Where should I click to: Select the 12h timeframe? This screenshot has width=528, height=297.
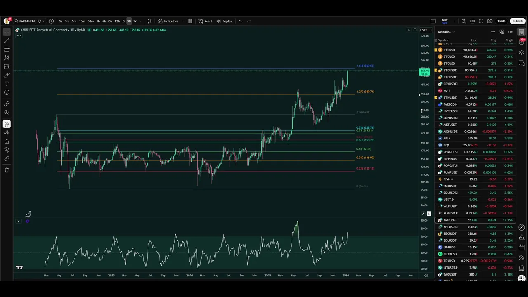coord(117,21)
